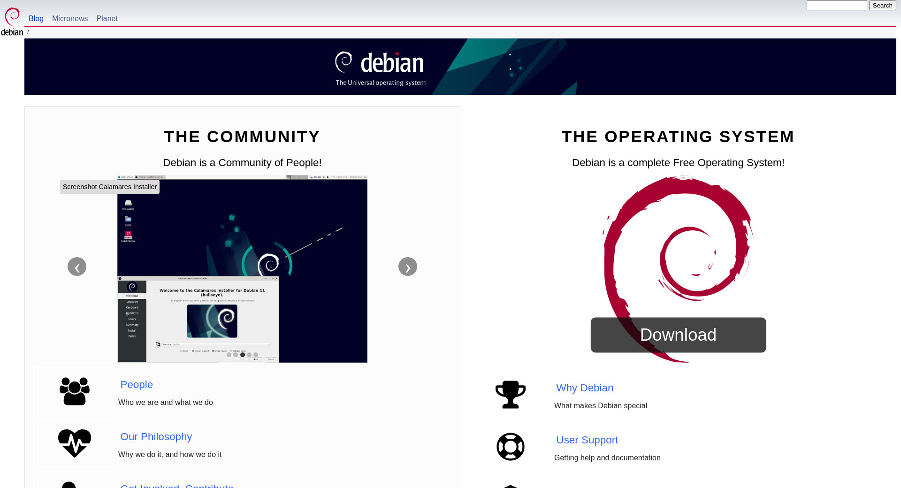Open the Planet menu item
This screenshot has height=488, width=901.
click(107, 19)
